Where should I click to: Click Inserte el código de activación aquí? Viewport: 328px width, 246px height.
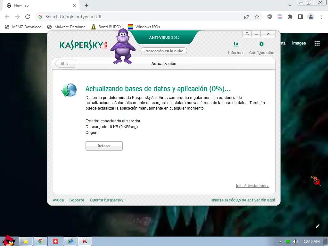[243, 200]
